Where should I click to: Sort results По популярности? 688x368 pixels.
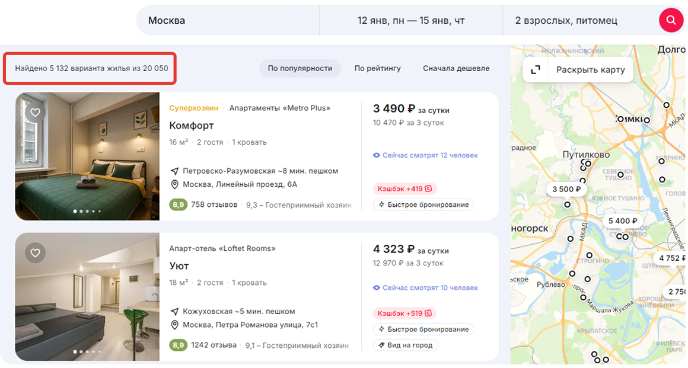click(x=300, y=68)
